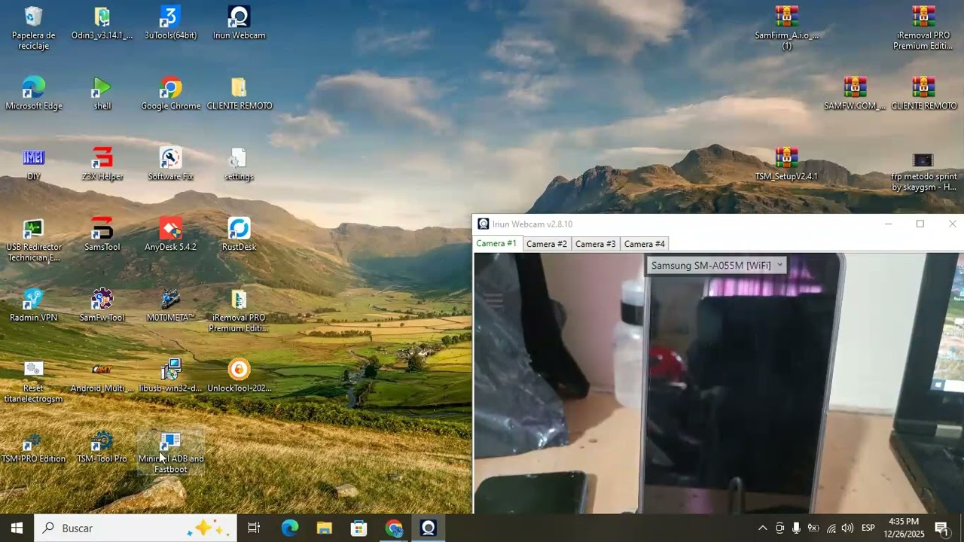Open the Papelera de reciclaje desktop icon

34,28
